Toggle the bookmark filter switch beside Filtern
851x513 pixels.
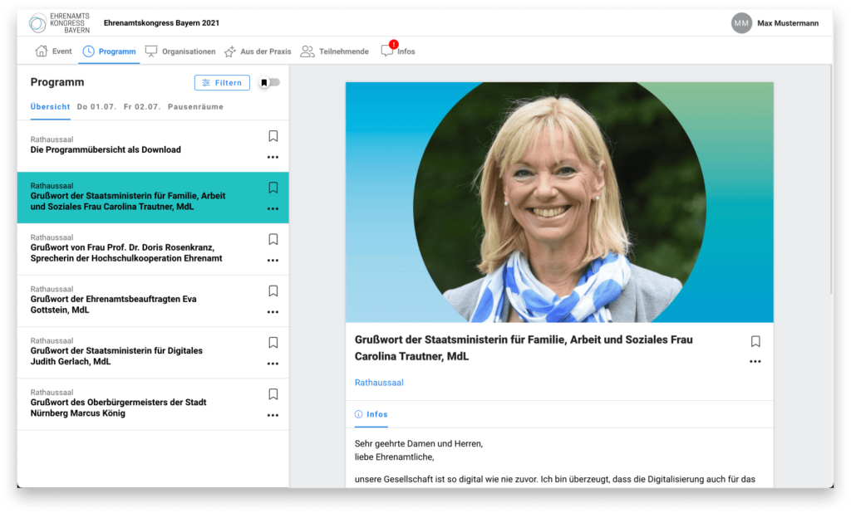(268, 82)
